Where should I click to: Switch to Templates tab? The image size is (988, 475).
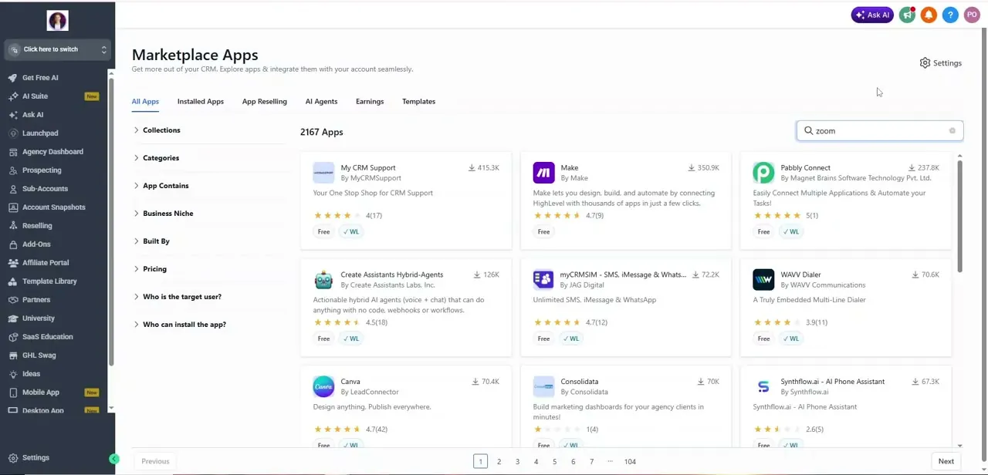[x=418, y=102]
